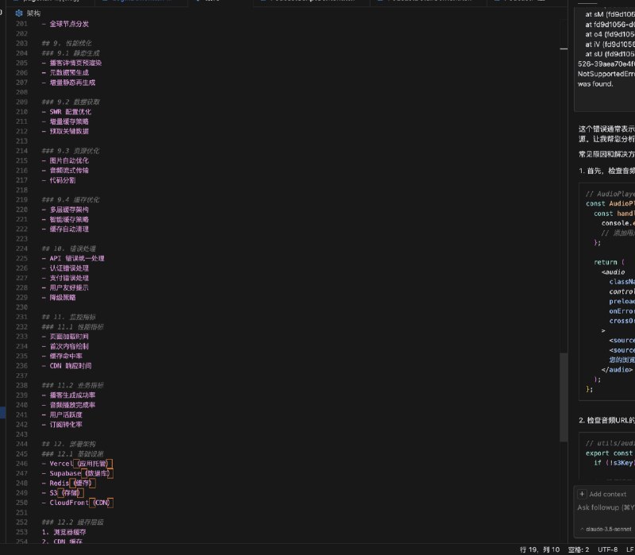Viewport: 635px width, 555px height.
Task: Click line number 230 in the gutter
Action: pyautogui.click(x=22, y=307)
